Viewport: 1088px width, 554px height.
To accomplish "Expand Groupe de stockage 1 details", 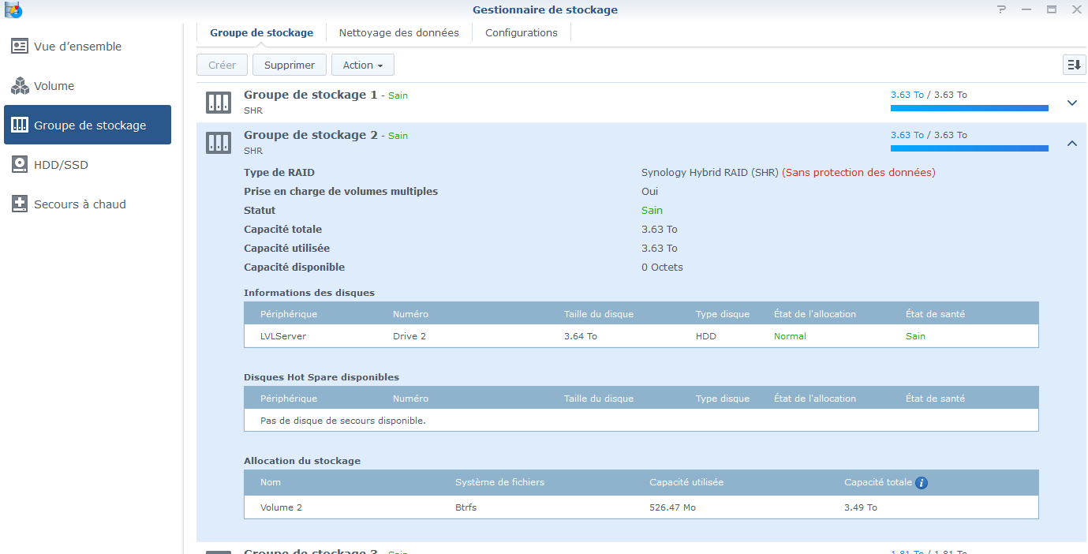I will pos(1071,103).
